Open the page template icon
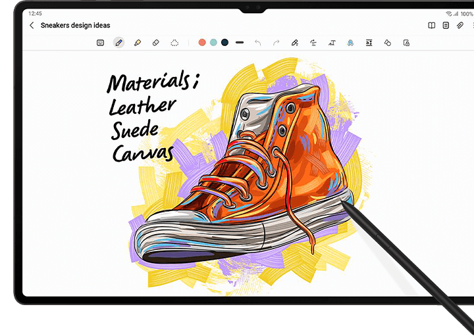The height and width of the screenshot is (336, 474). tap(446, 26)
